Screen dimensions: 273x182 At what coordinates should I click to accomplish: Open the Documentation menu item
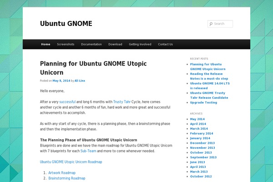pyautogui.click(x=91, y=44)
